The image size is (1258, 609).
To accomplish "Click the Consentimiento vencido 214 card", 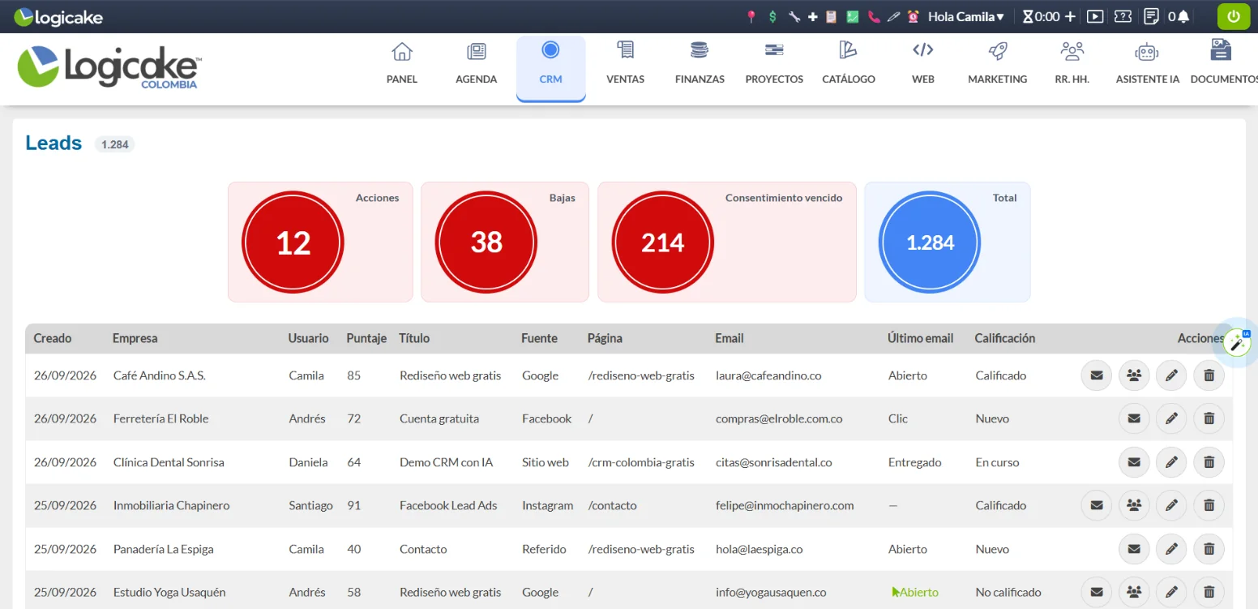I will pyautogui.click(x=727, y=242).
